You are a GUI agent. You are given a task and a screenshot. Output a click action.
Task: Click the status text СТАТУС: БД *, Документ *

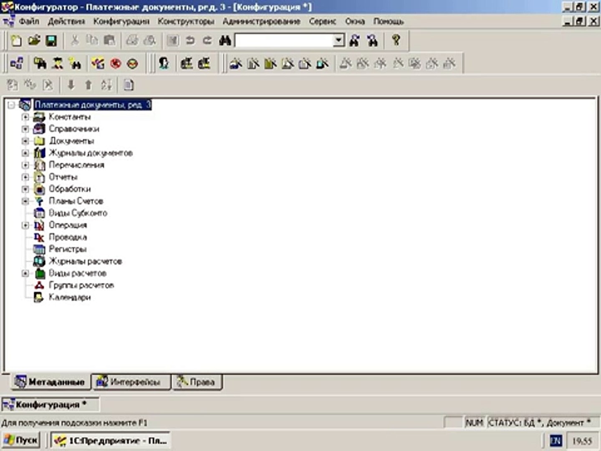pos(539,423)
